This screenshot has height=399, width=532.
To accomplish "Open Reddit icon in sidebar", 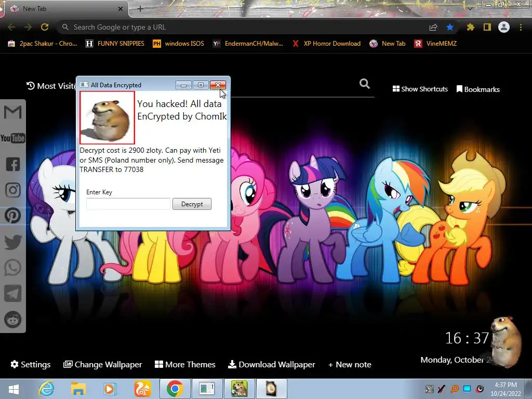I will tap(12, 320).
